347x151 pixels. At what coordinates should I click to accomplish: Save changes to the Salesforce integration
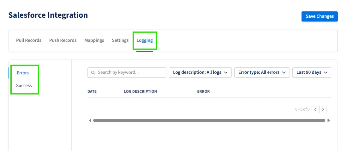[320, 16]
